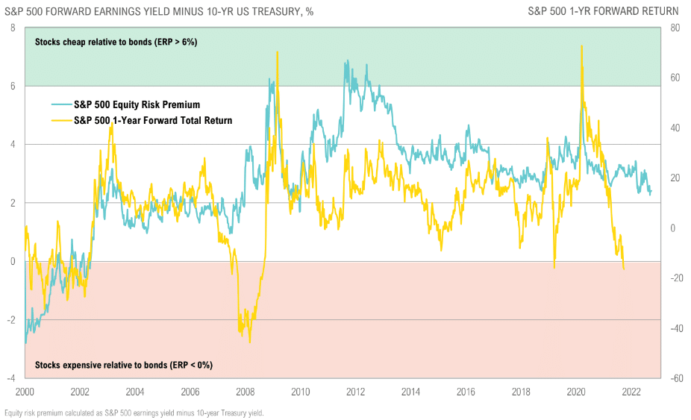Click the 2008 label on the x-axis
691x420 pixels.
[245, 392]
